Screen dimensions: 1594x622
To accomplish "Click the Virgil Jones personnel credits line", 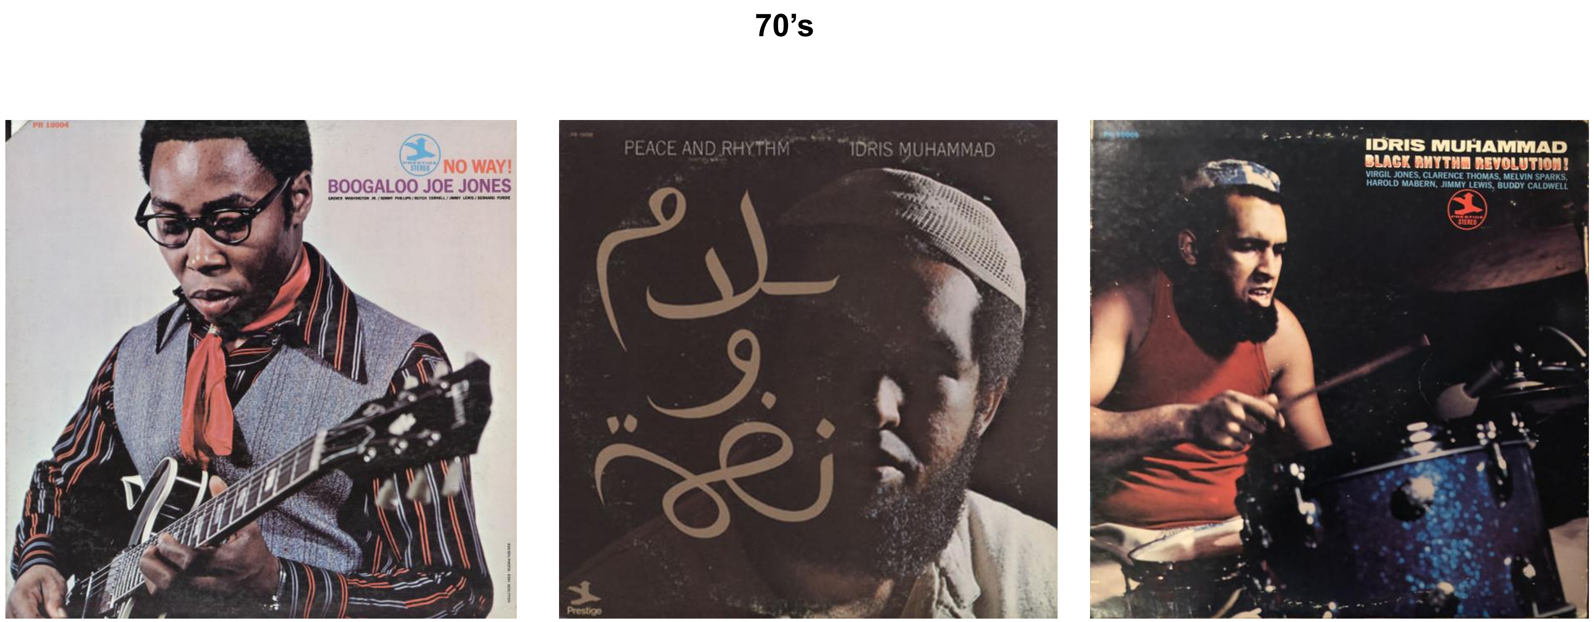I will click(1467, 176).
